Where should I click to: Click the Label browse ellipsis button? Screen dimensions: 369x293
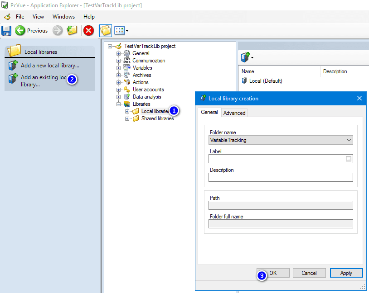point(349,159)
